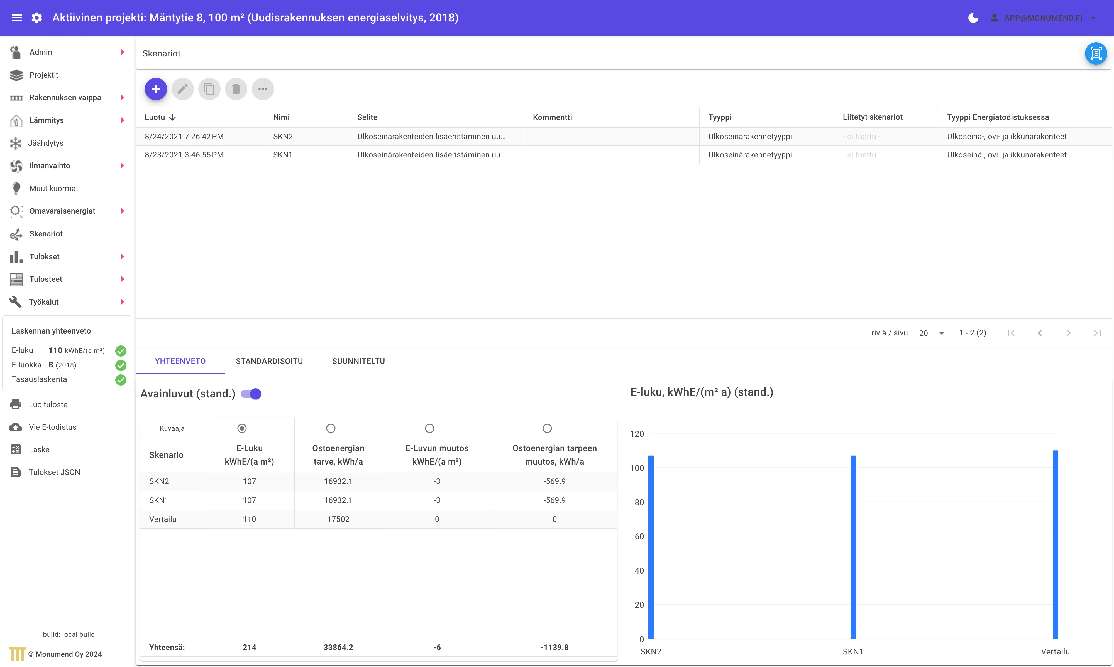Go to the first page arrow
Image resolution: width=1114 pixels, height=667 pixels.
1011,333
